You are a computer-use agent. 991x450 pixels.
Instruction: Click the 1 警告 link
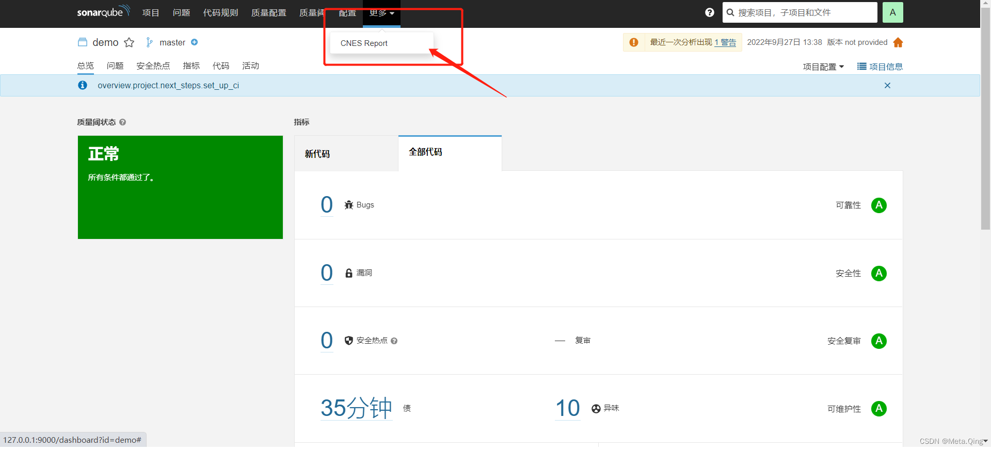[x=725, y=42]
